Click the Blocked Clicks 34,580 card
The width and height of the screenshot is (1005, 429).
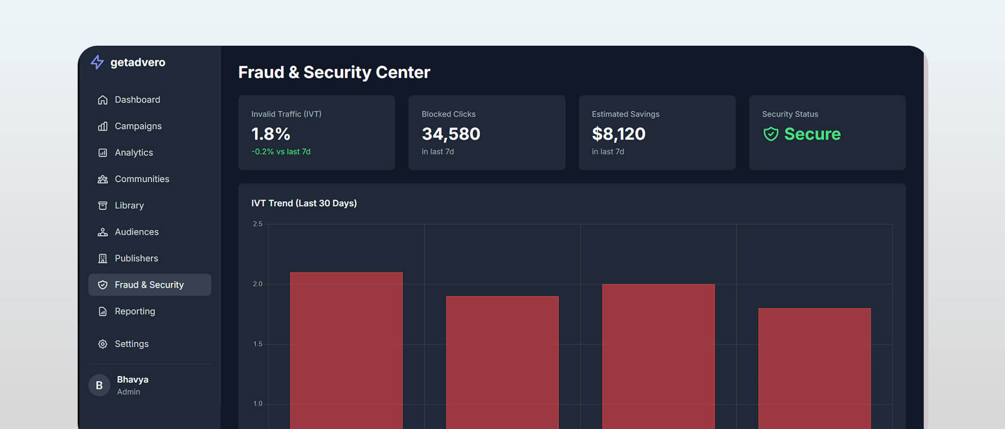coord(486,133)
